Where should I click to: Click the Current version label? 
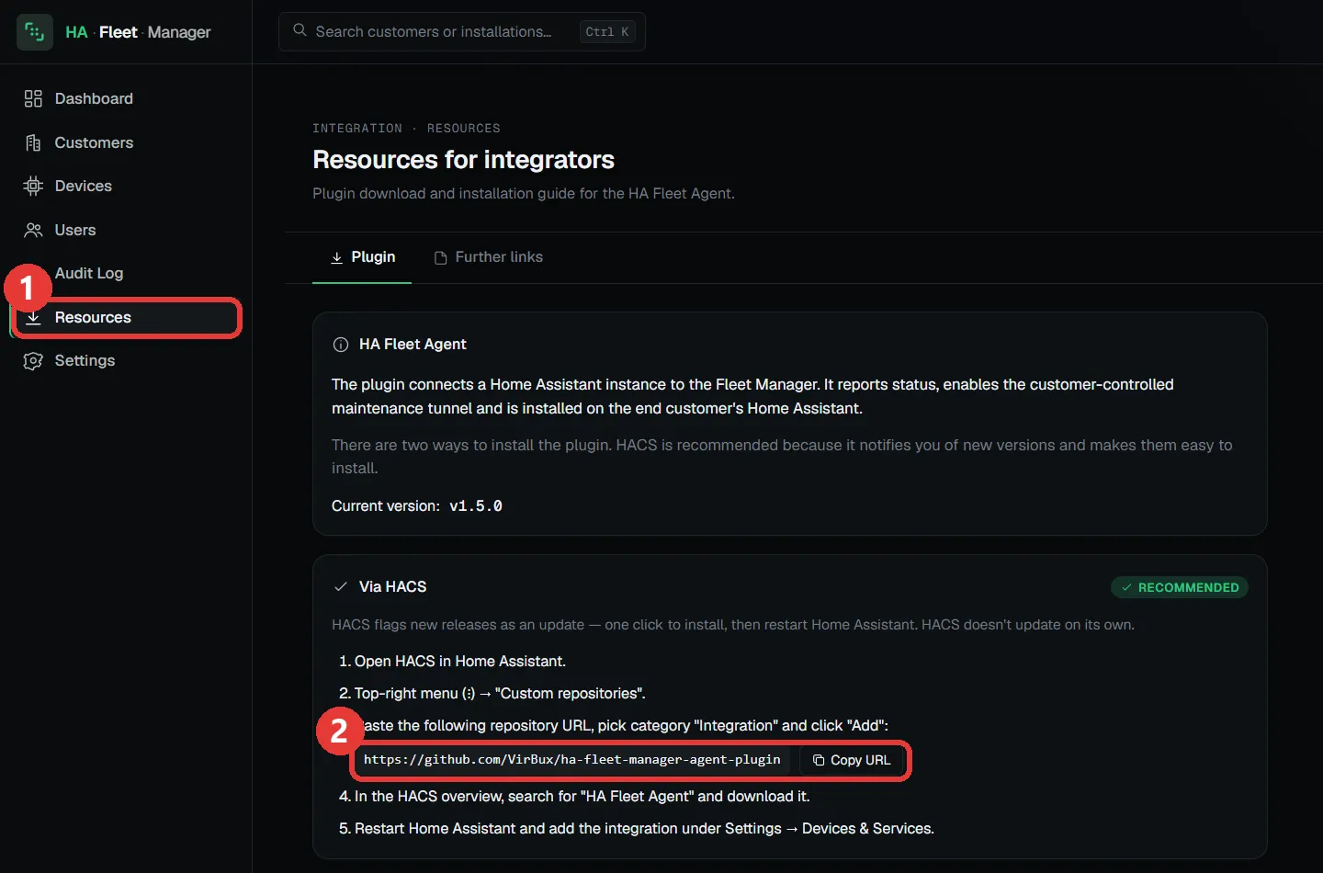click(x=386, y=506)
